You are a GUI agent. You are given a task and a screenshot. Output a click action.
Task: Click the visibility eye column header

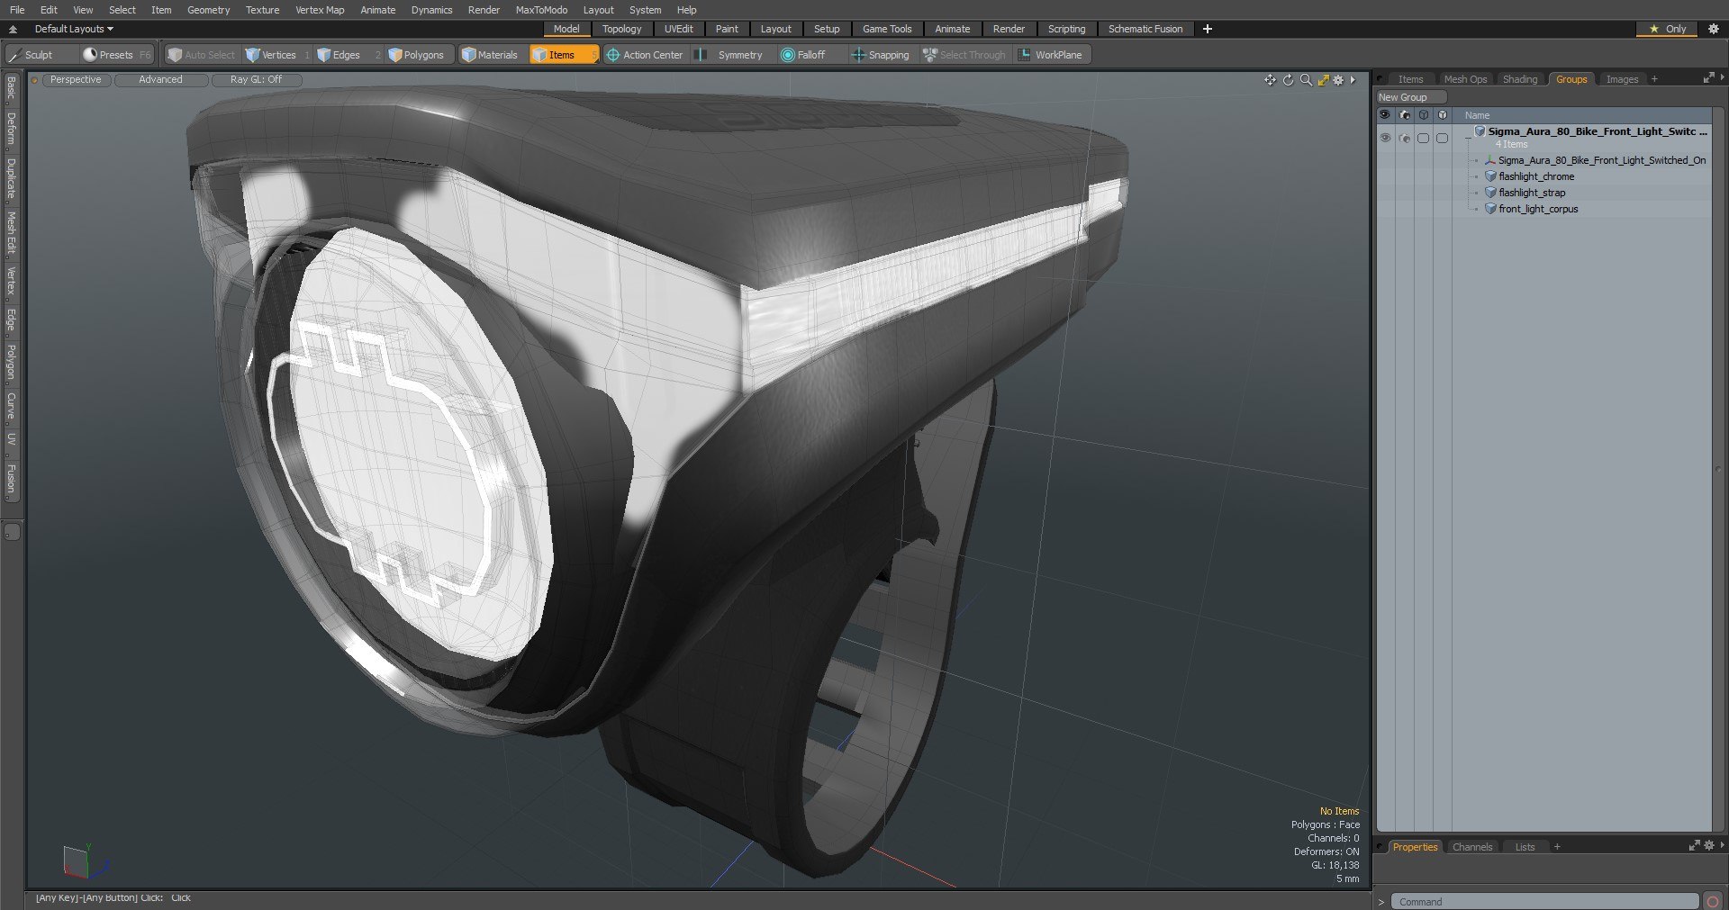pyautogui.click(x=1385, y=115)
